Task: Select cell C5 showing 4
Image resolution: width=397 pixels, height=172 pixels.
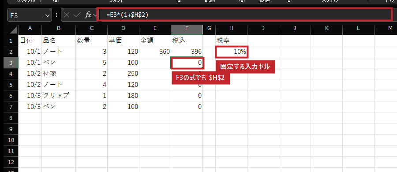Action: pyautogui.click(x=91, y=85)
